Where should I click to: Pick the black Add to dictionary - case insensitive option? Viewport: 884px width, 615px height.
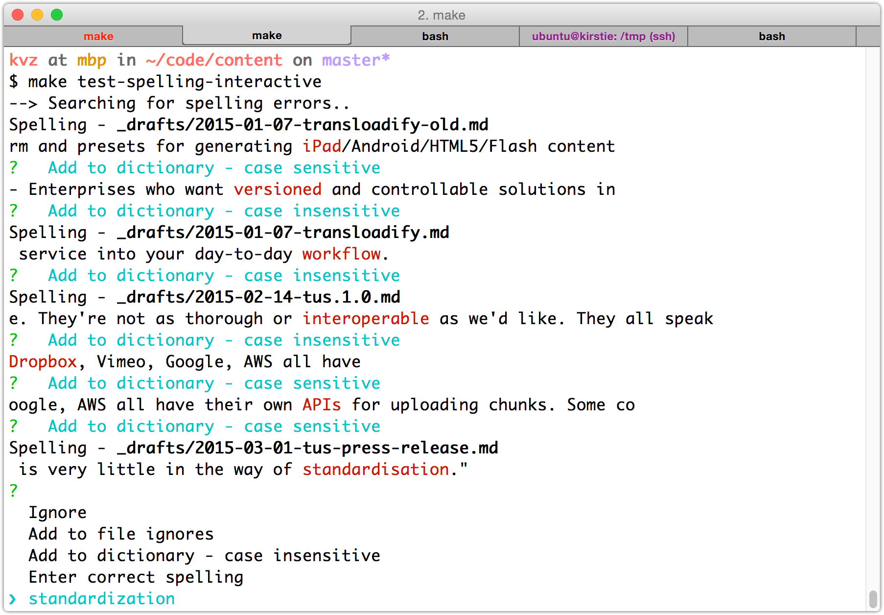pos(204,555)
